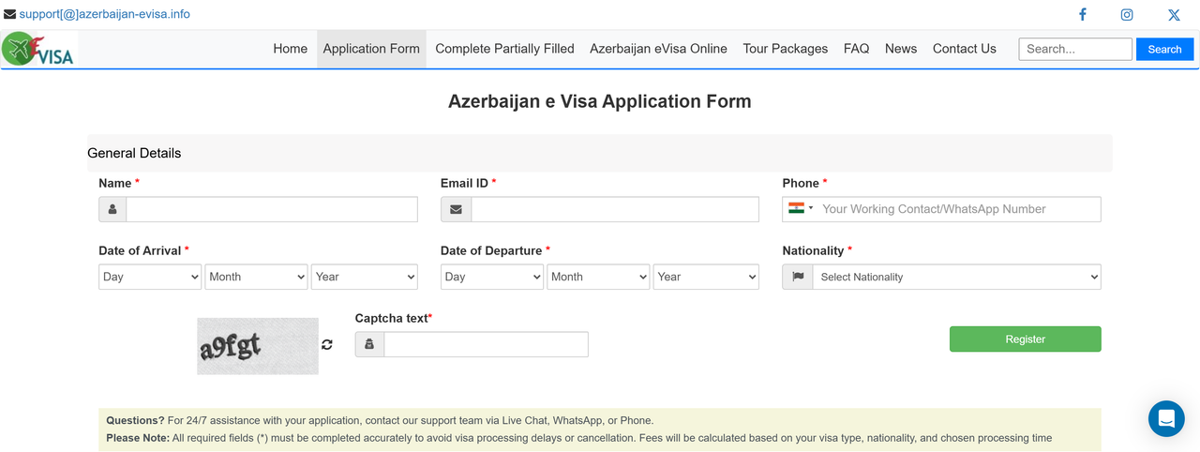
Task: Open the Facebook icon link
Action: tap(1083, 14)
